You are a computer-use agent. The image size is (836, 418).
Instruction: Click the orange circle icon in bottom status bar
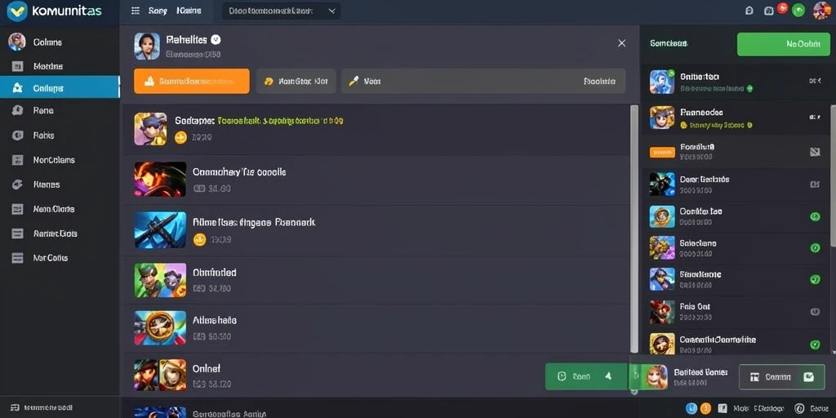(x=705, y=408)
